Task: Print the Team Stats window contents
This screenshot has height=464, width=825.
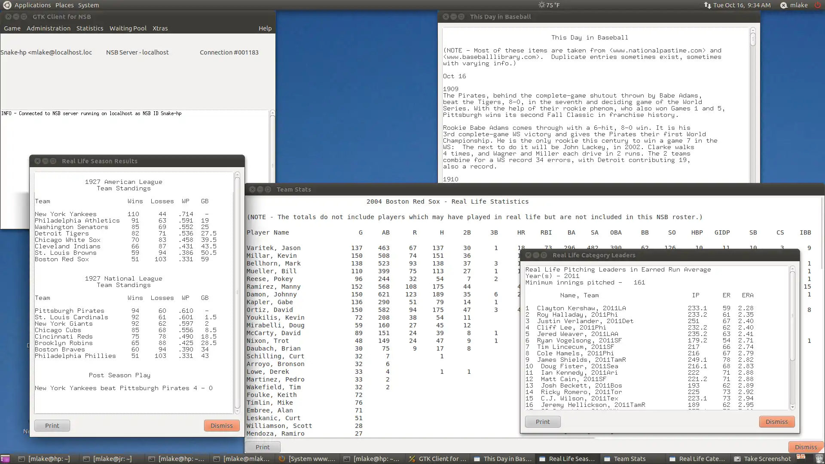Action: click(x=263, y=447)
